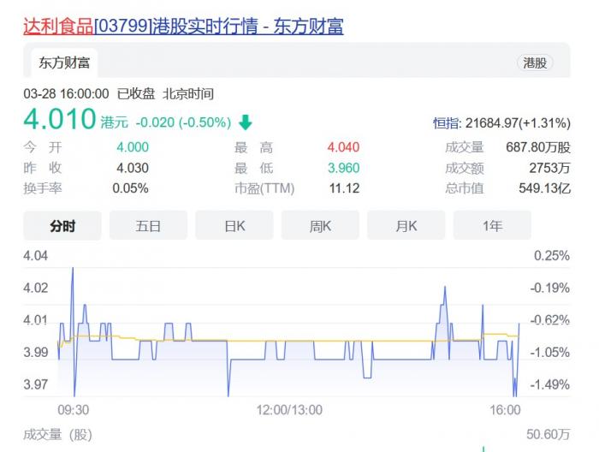Open the 达利食品[03799]港股实时行情 title link

[183, 27]
